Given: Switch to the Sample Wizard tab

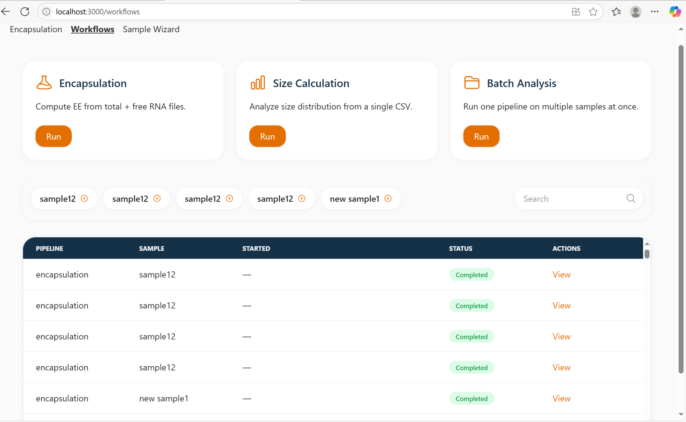Looking at the screenshot, I should pyautogui.click(x=151, y=29).
